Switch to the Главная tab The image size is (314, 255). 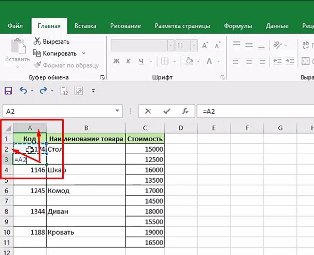[x=49, y=26]
